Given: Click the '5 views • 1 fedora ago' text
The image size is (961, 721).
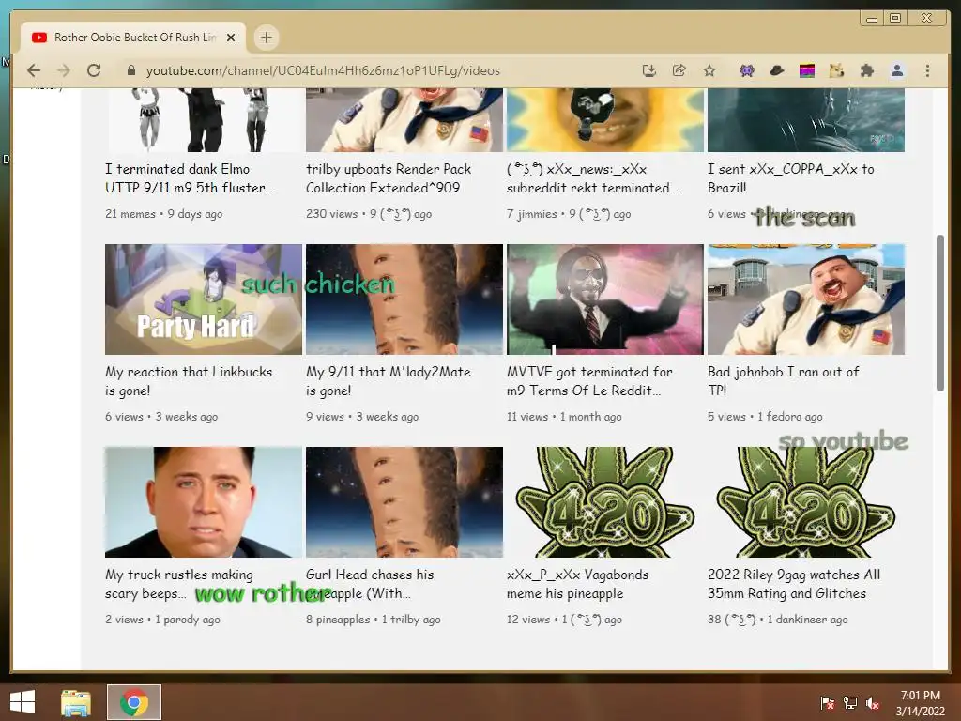Looking at the screenshot, I should pyautogui.click(x=765, y=417).
